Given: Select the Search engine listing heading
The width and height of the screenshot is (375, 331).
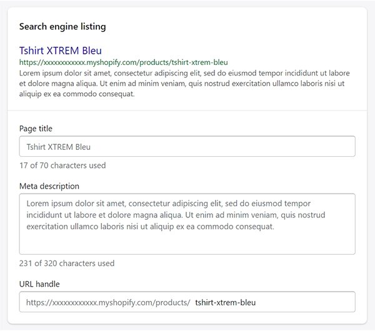Looking at the screenshot, I should point(62,26).
